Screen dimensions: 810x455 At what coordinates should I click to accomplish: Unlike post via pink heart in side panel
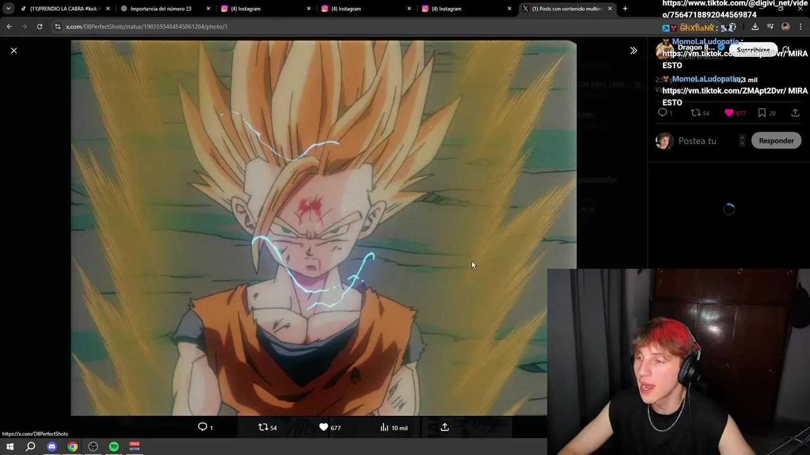point(729,112)
